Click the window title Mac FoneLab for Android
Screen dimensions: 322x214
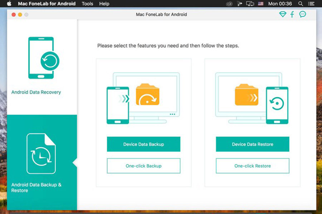161,15
